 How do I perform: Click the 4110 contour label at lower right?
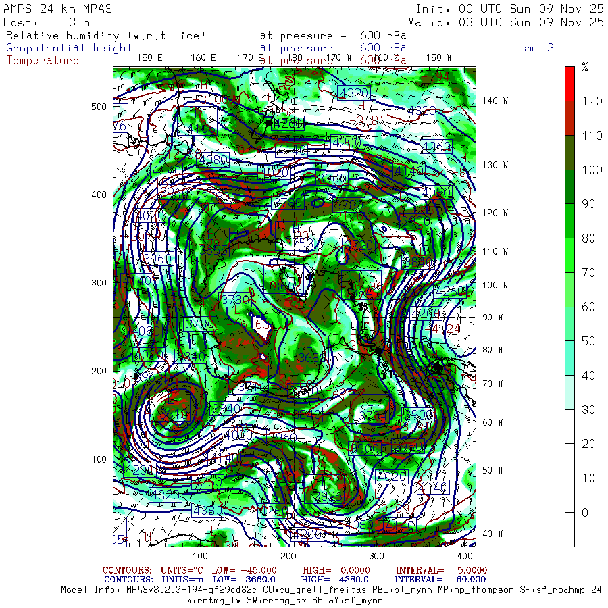[x=432, y=486]
